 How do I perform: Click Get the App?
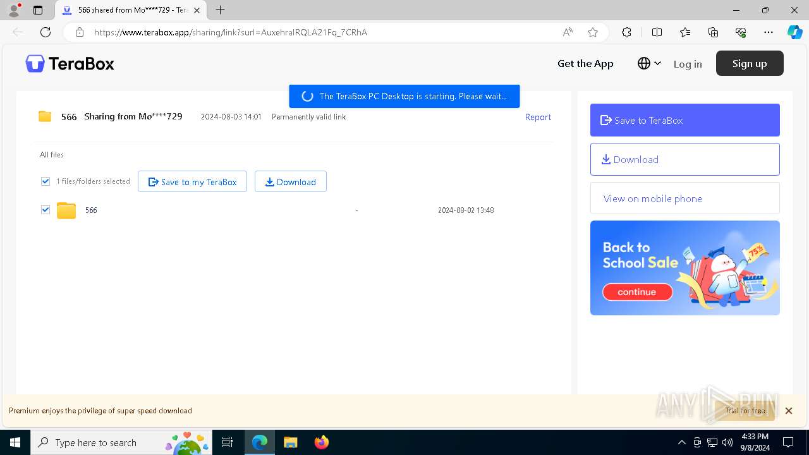(585, 63)
